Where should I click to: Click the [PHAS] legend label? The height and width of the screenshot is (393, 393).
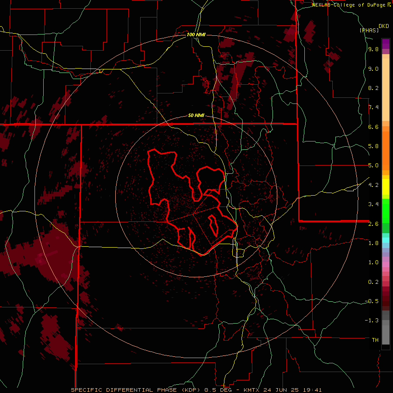point(369,30)
